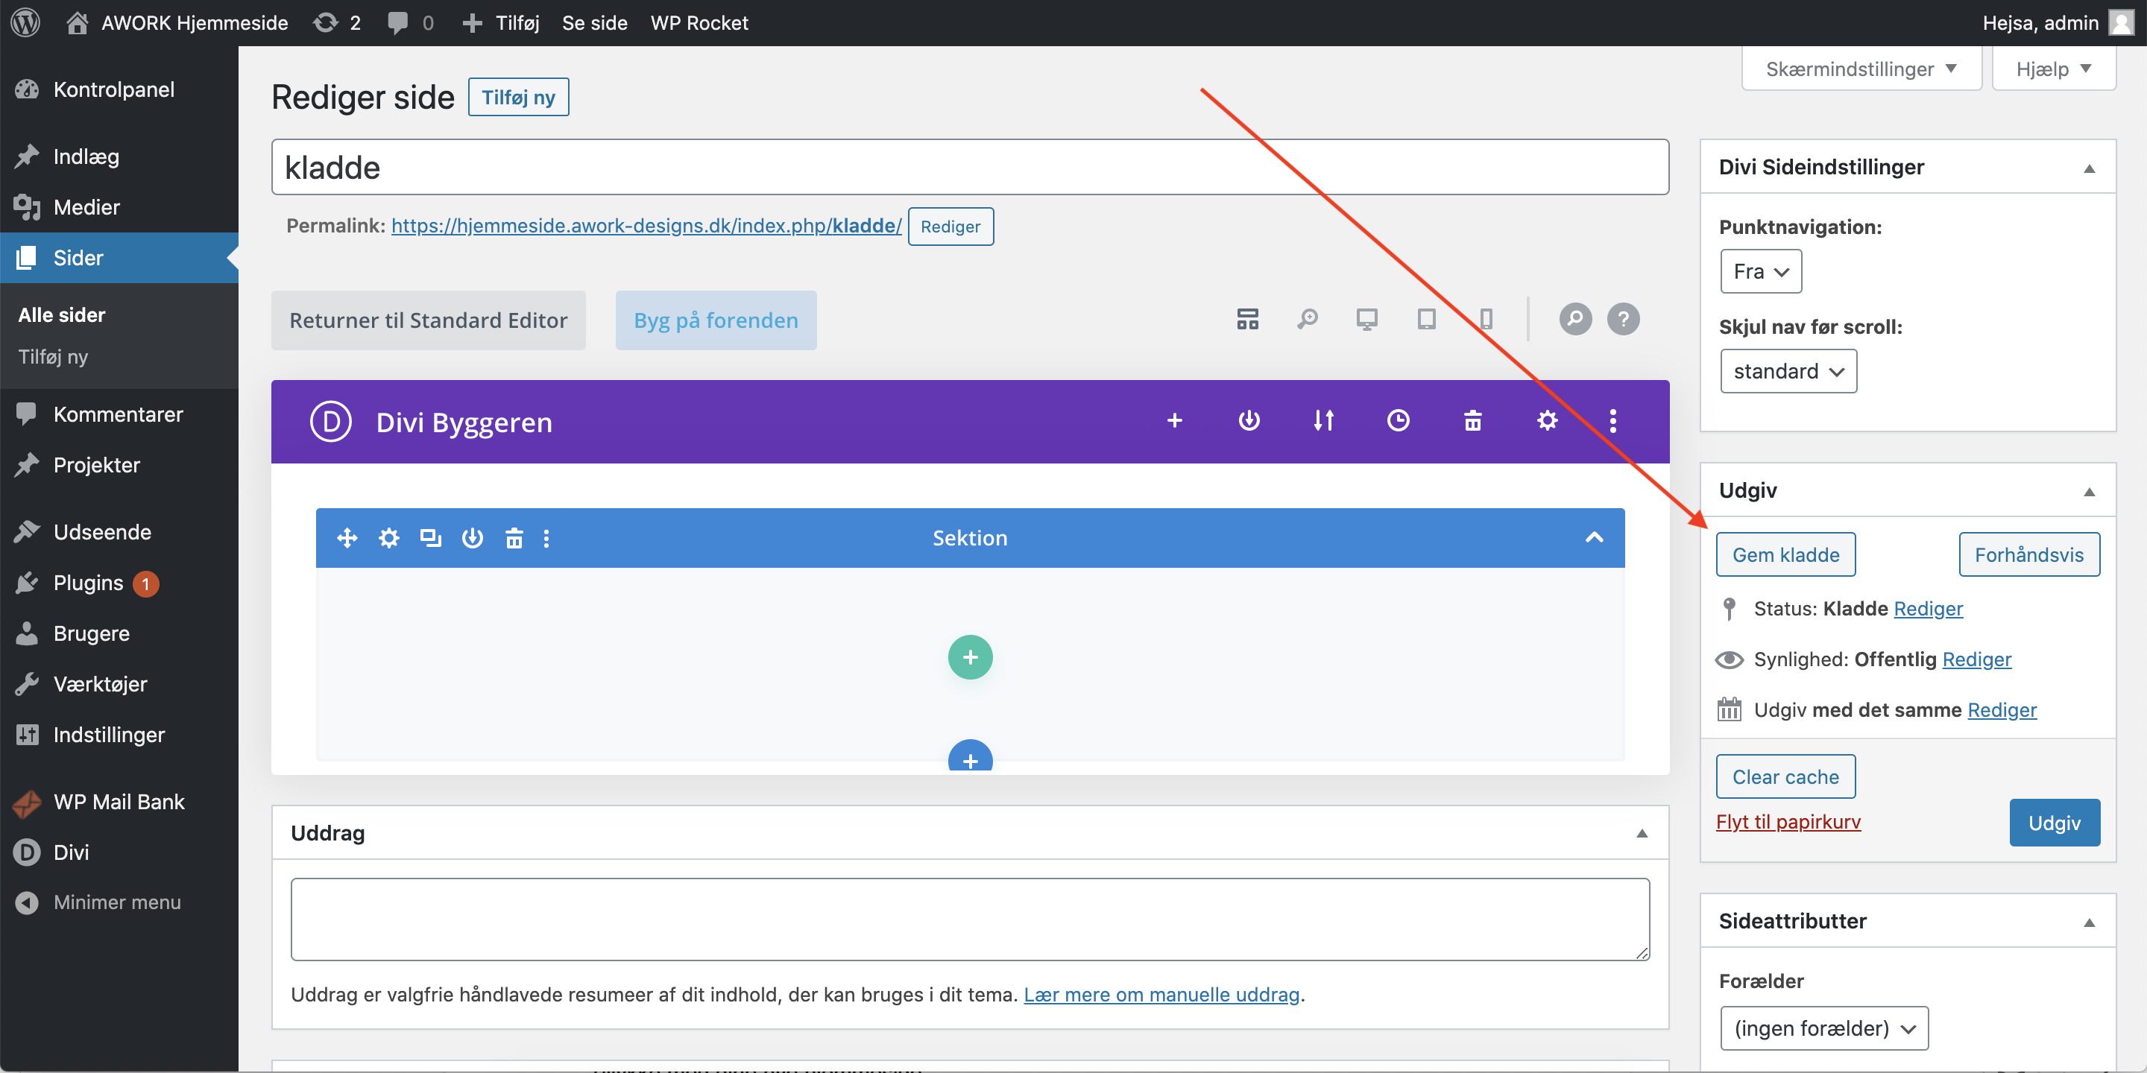2147x1073 pixels.
Task: Click Clear cache button
Action: [x=1785, y=776]
